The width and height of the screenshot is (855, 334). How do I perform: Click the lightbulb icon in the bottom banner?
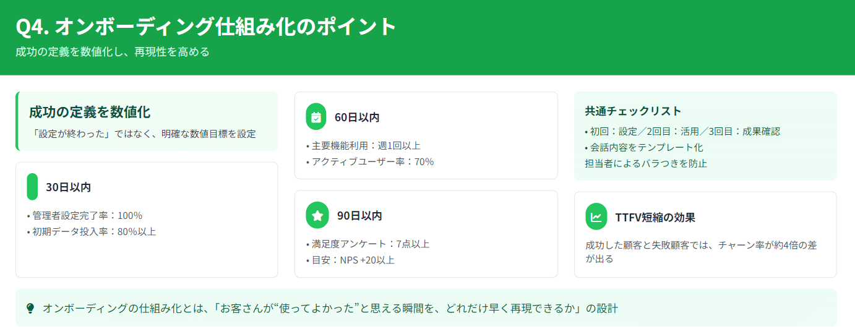pos(30,308)
